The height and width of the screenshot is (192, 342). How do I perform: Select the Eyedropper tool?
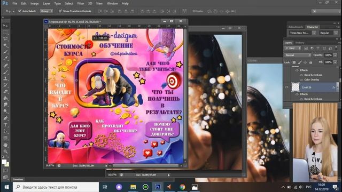(5, 59)
